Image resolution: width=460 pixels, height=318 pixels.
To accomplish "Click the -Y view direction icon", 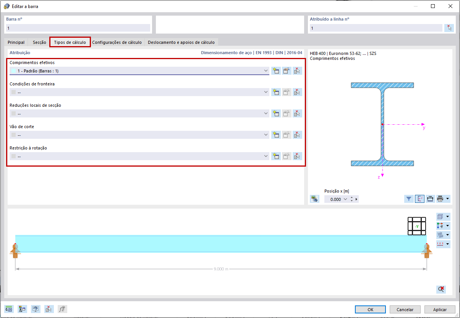I will point(440,226).
